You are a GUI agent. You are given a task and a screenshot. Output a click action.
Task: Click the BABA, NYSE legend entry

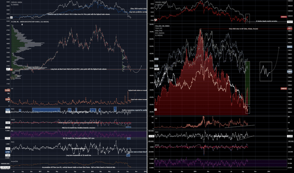click(159, 31)
